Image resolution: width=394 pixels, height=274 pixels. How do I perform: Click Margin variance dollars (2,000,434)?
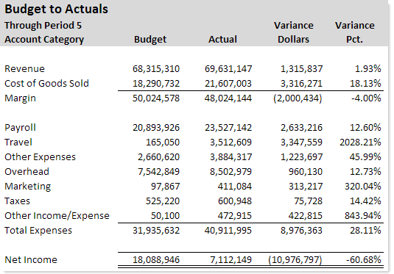click(x=298, y=98)
